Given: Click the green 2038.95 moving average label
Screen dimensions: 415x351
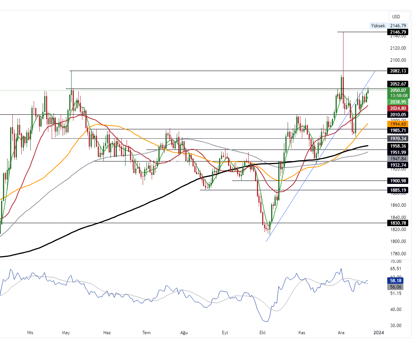Looking at the screenshot, I should 398,102.
